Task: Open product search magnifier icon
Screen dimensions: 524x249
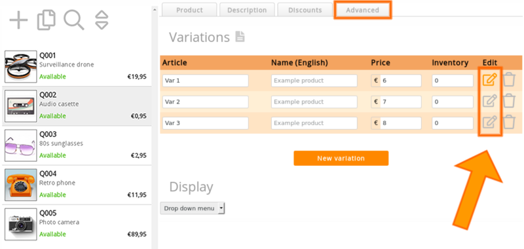Action: coord(74,20)
